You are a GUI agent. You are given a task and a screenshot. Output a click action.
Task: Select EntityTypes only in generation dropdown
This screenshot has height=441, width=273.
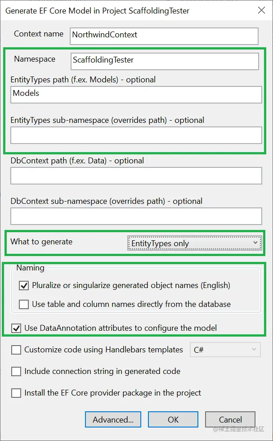tap(193, 243)
